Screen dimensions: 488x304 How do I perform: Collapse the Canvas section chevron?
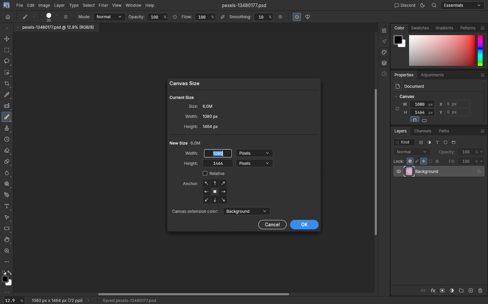coord(396,97)
